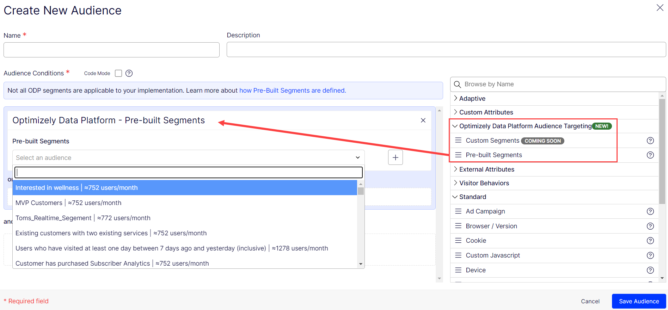Screen dimensions: 668x310
Task: Open help for Ad Campaign
Action: (x=650, y=211)
